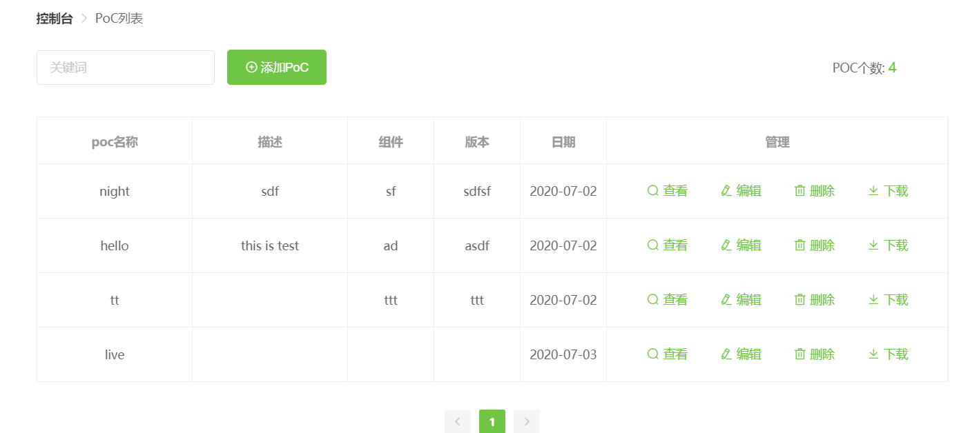Click the download arrow icon in night row
This screenshot has height=433, width=961.
click(873, 191)
